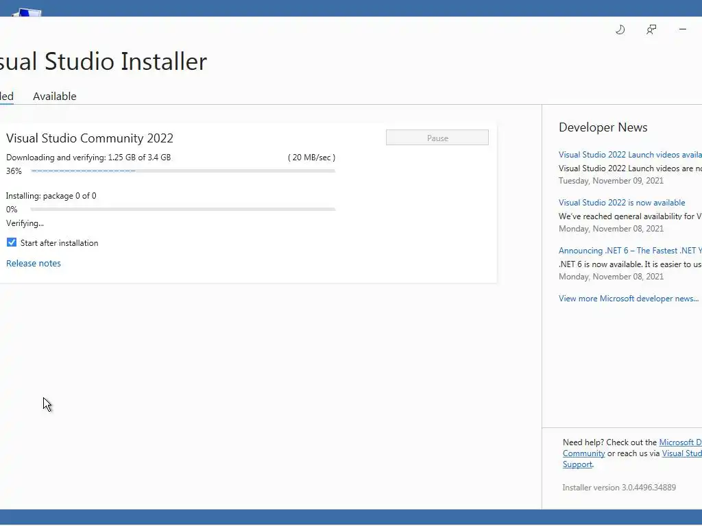Click the Visual Studio Installer title heading

pos(104,61)
